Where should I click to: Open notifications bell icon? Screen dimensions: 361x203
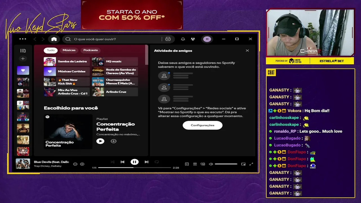(x=183, y=39)
